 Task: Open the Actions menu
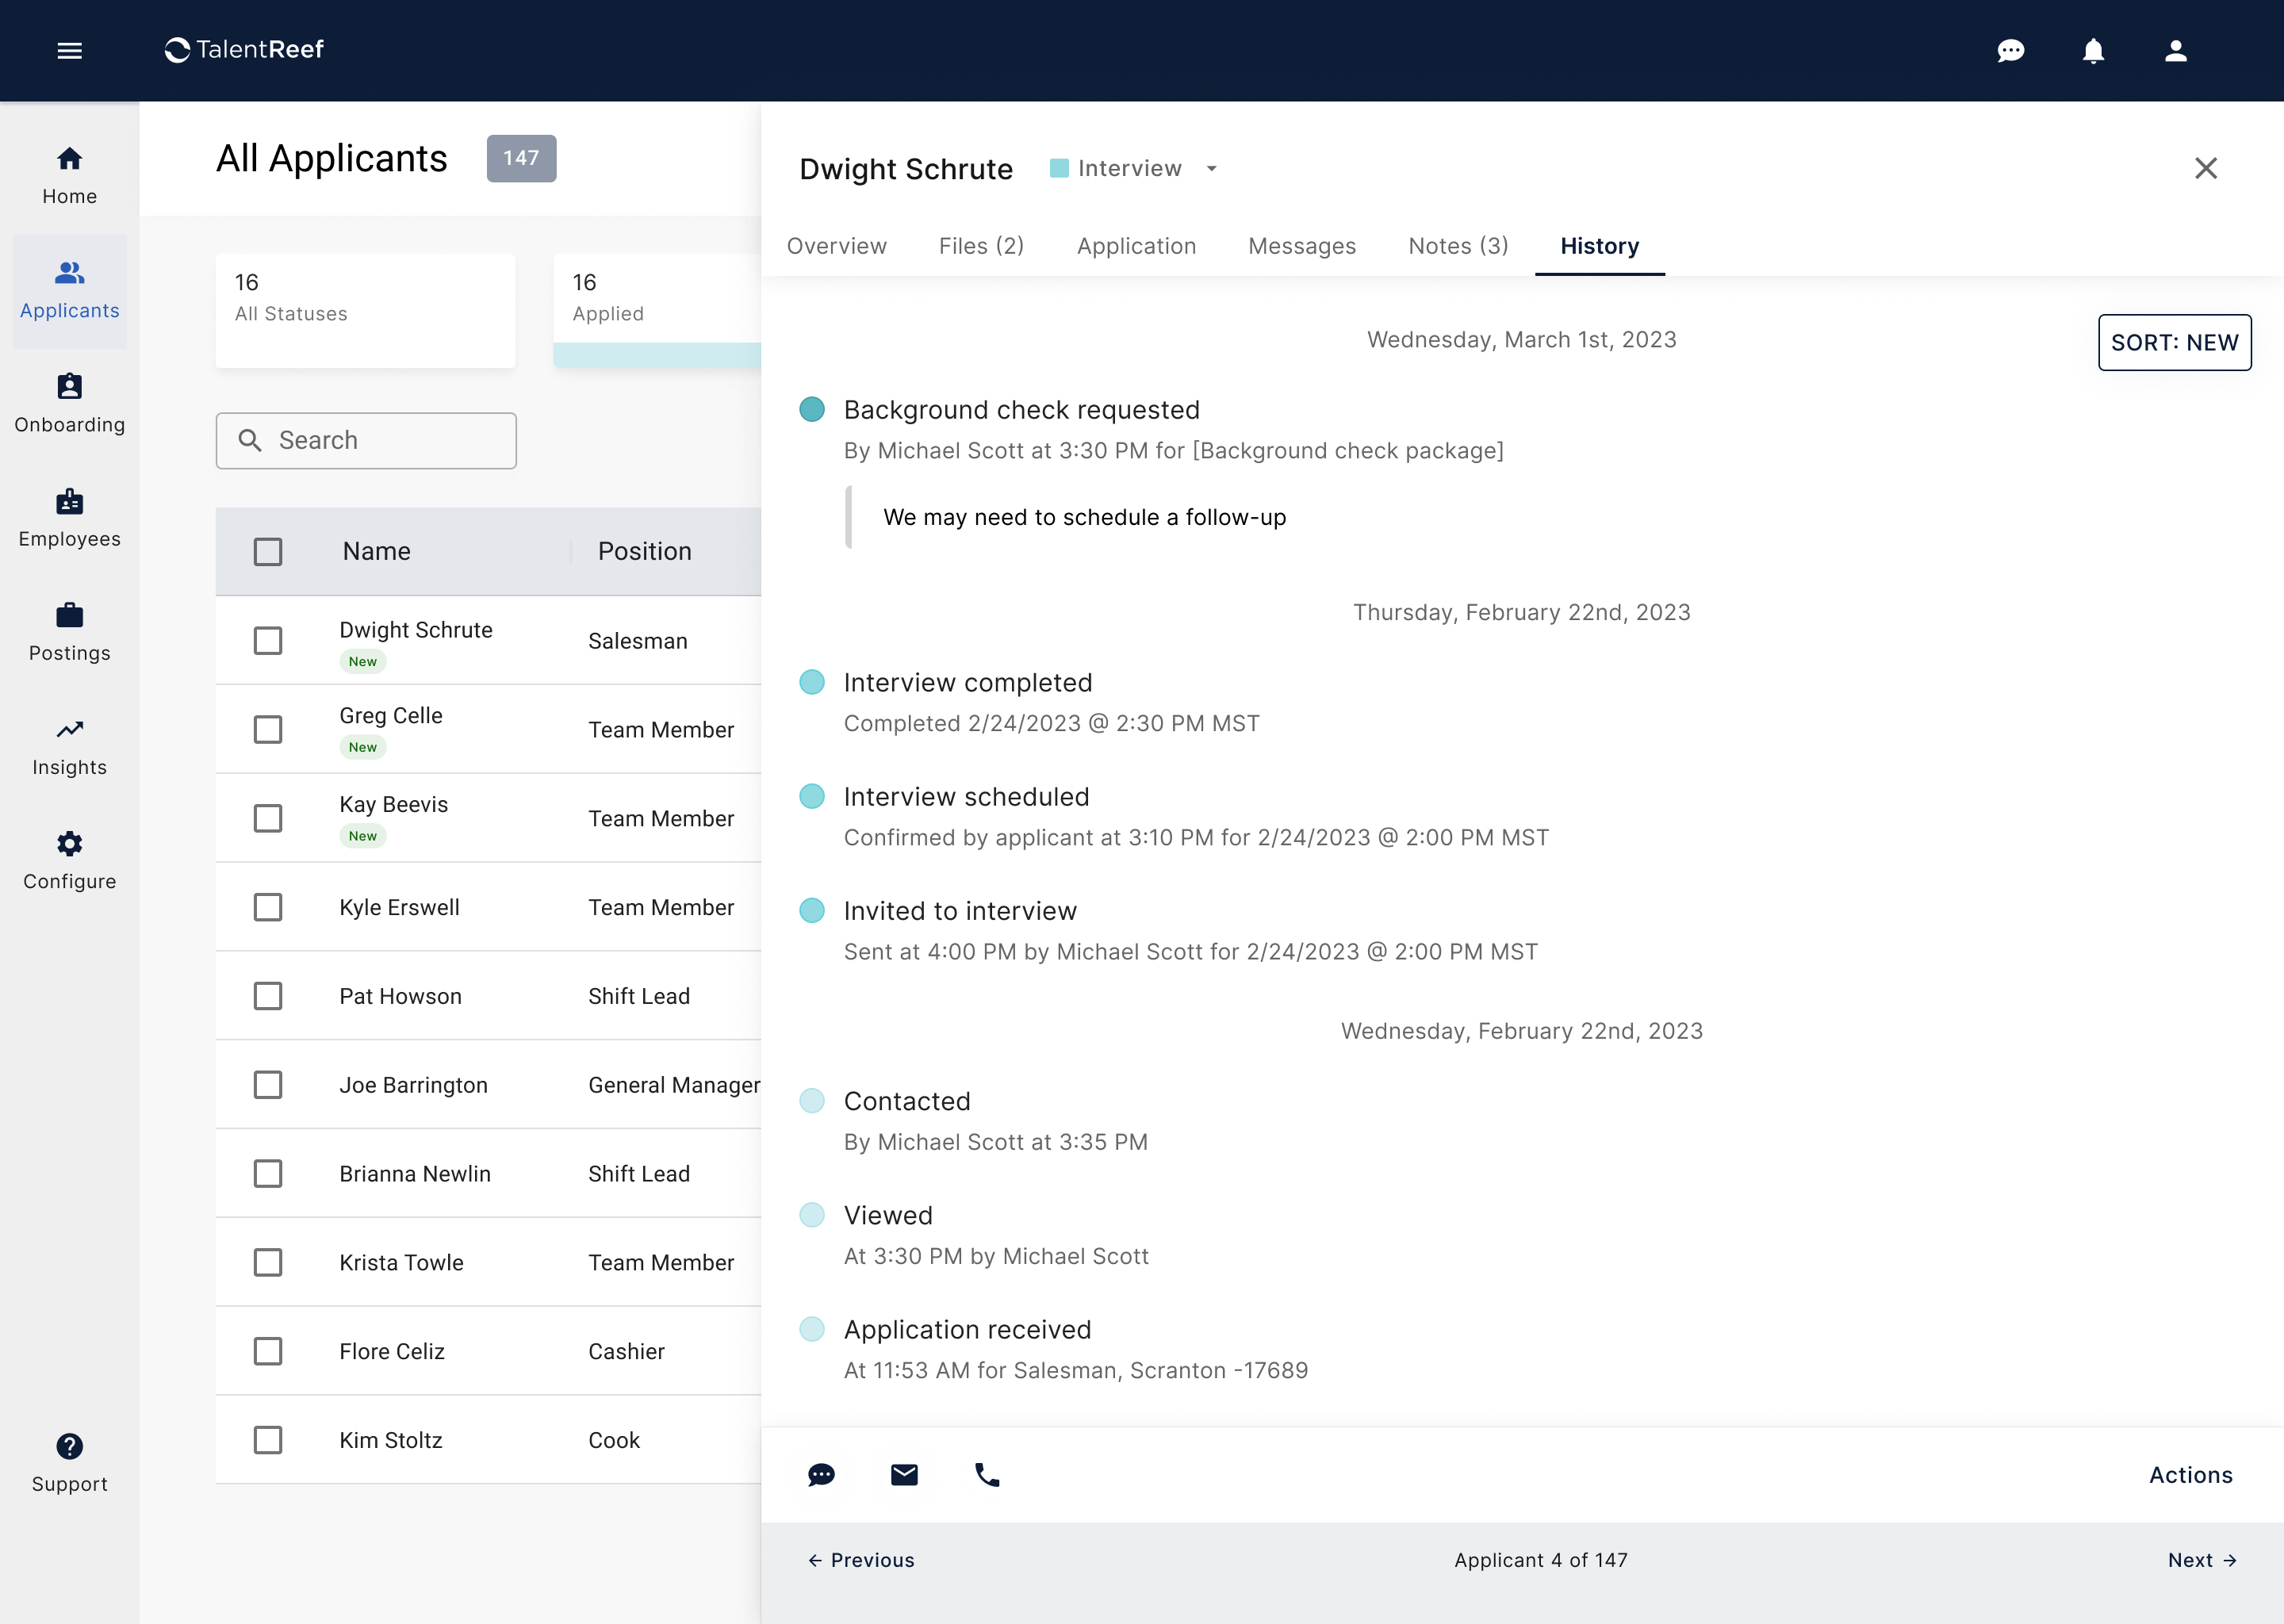coord(2190,1475)
